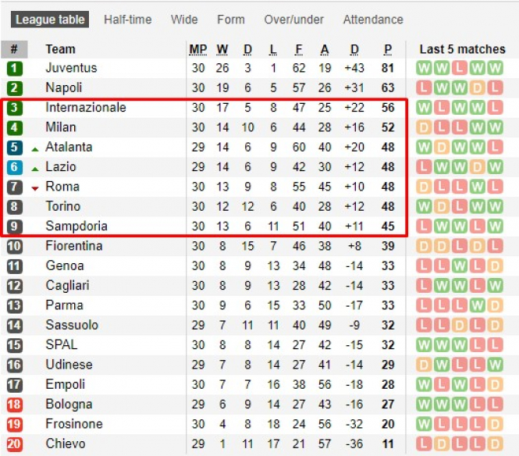Click Juventus' green position 1 badge
Image resolution: width=519 pixels, height=456 pixels.
14,69
